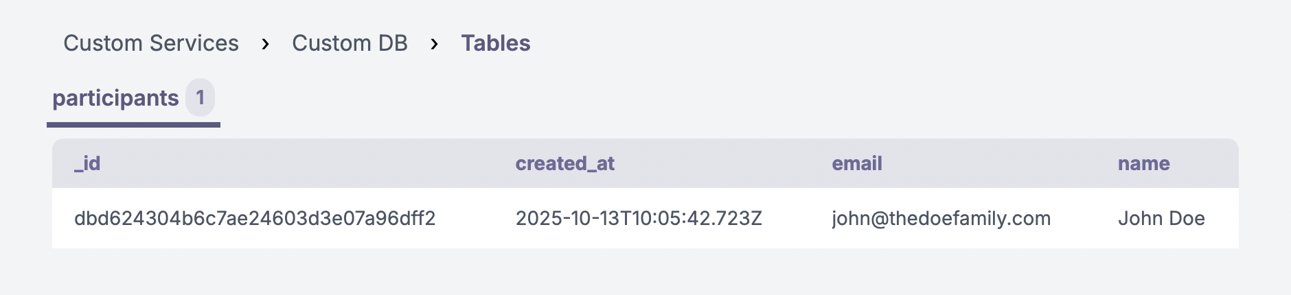
Task: Click the email column header
Action: [x=856, y=163]
